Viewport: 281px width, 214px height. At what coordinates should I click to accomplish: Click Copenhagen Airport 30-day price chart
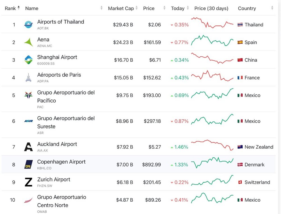pyautogui.click(x=212, y=162)
